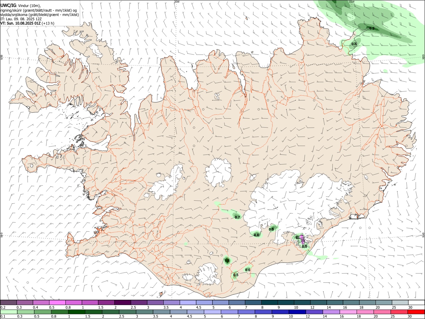Screen dimensions: 425x319
Task: Click the slate blue swatch labeled 6, upper row
Action: (x=237, y=302)
